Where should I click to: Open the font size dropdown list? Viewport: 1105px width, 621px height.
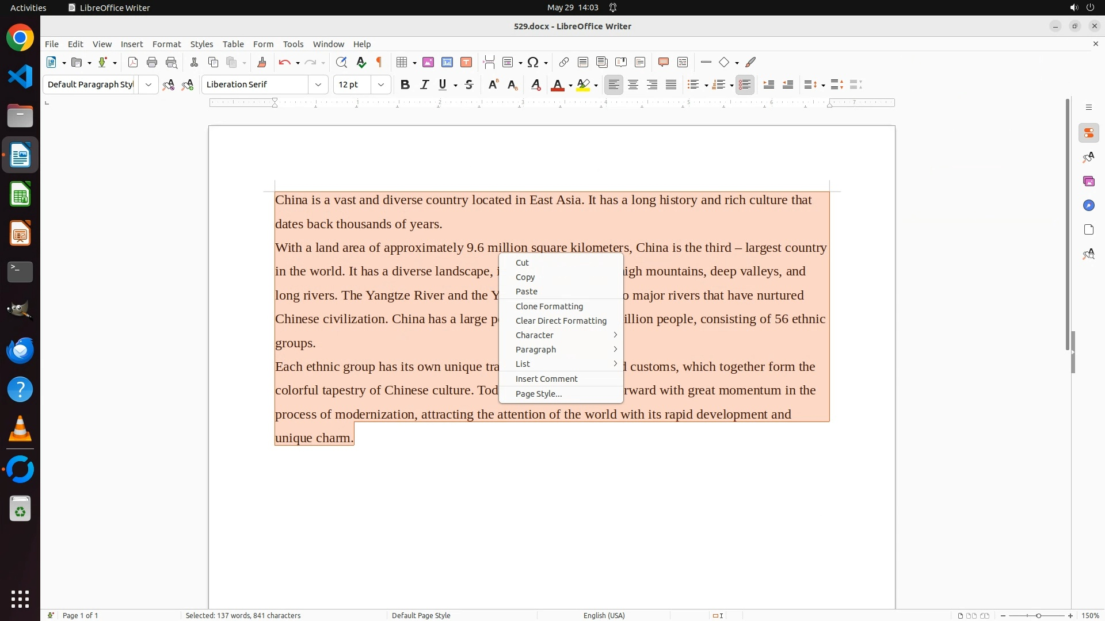click(381, 85)
